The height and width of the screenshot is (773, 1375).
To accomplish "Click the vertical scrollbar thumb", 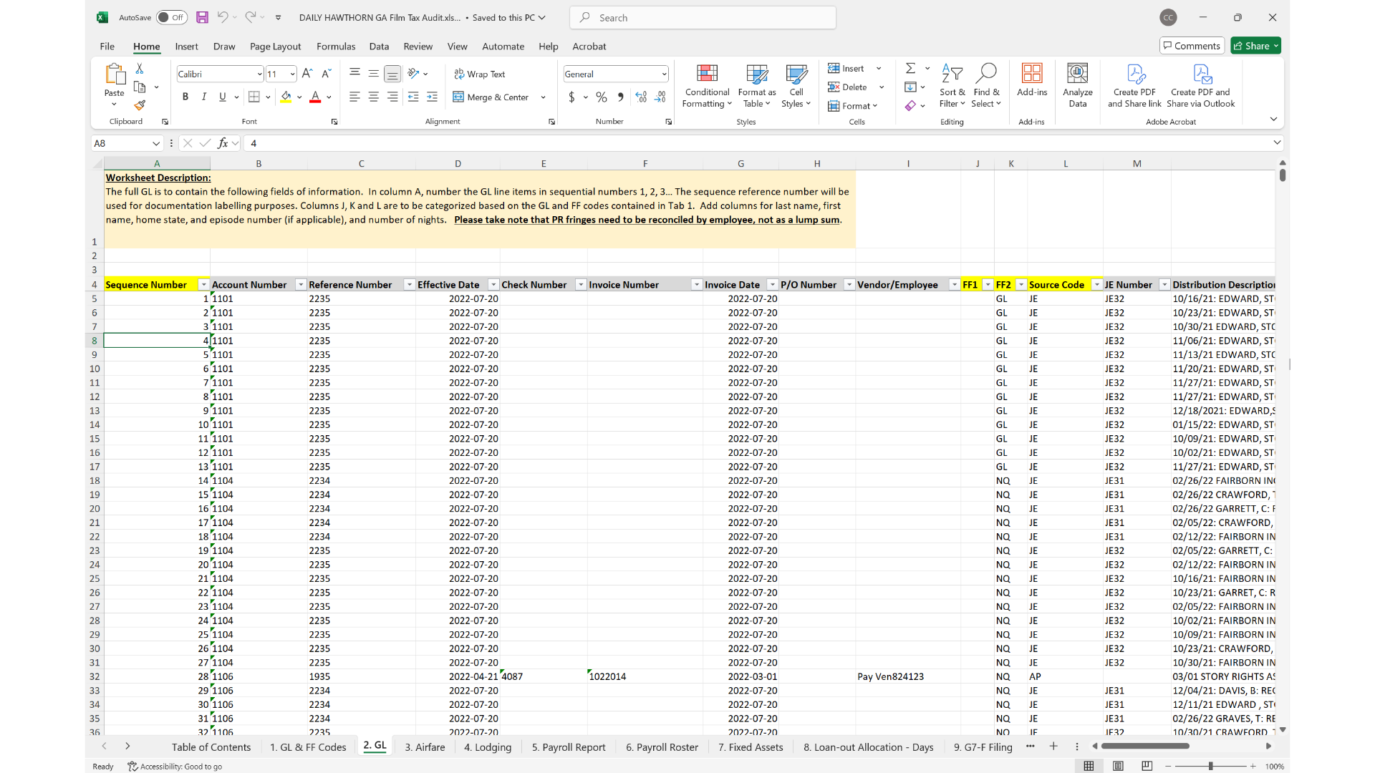I will [1283, 175].
